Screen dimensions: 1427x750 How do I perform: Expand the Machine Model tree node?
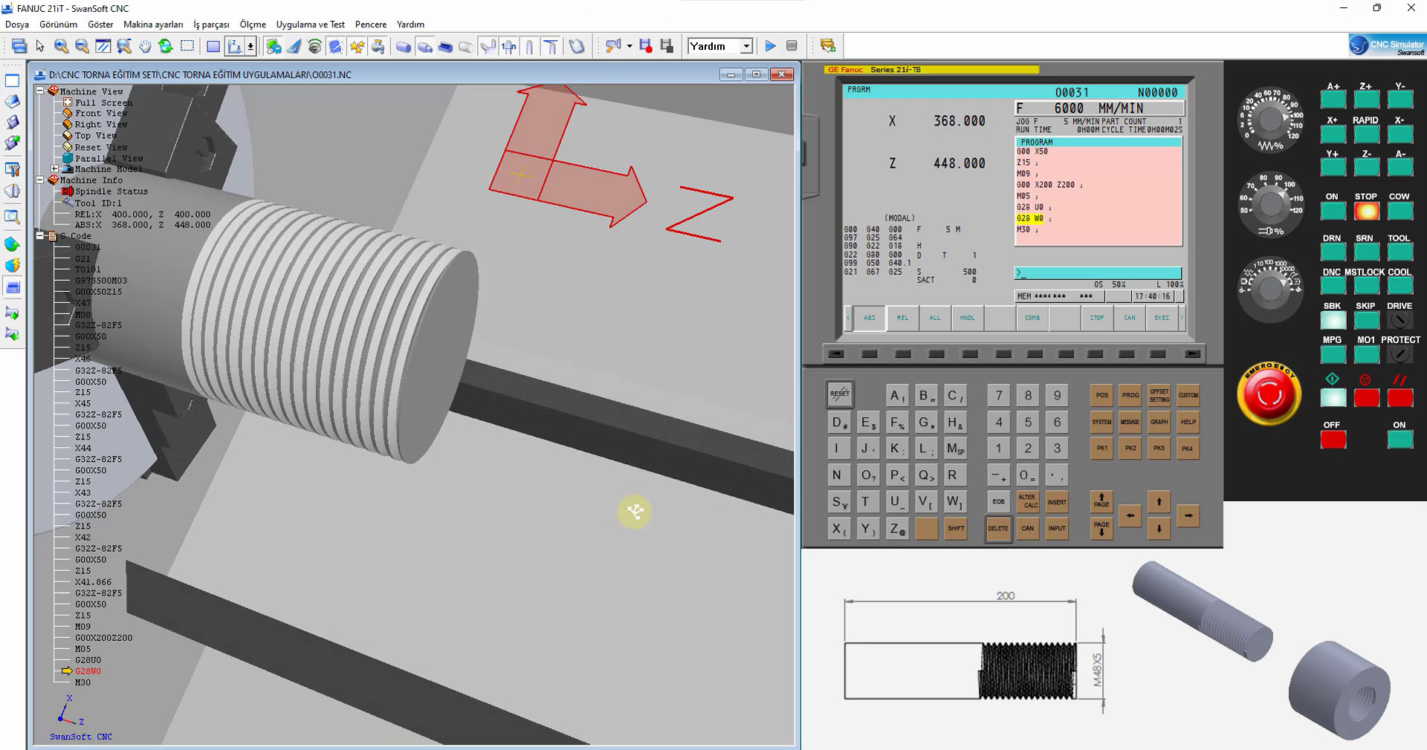[x=55, y=169]
